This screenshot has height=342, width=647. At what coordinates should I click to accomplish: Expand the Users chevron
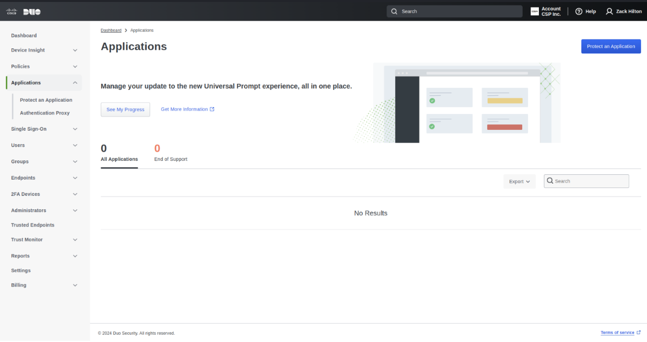[x=75, y=146]
